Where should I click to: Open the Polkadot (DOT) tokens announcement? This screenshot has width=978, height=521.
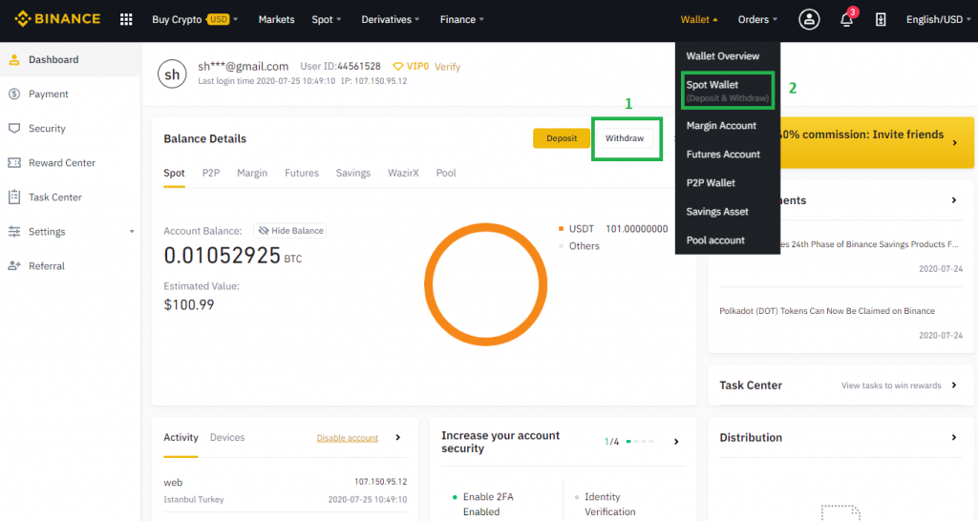[x=827, y=311]
